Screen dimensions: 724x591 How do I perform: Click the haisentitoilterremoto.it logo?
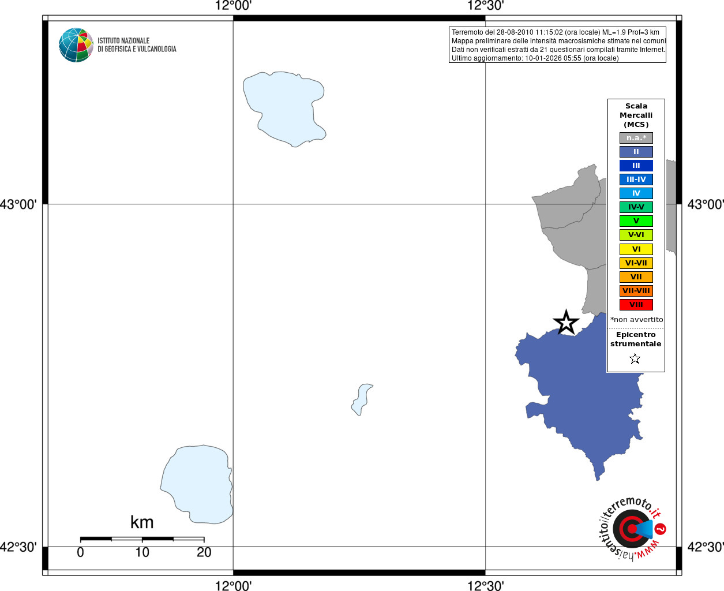click(x=632, y=528)
